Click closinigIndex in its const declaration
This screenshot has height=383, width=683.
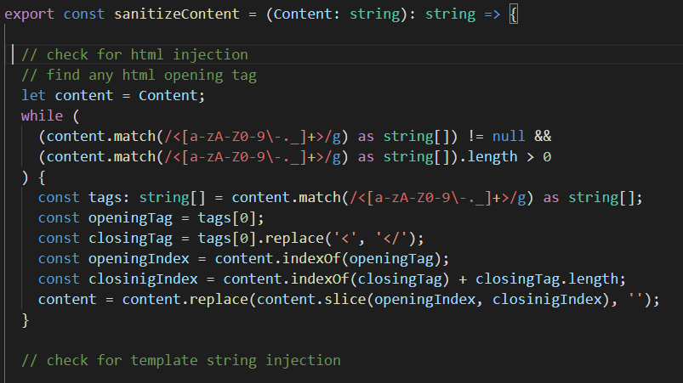click(x=143, y=279)
